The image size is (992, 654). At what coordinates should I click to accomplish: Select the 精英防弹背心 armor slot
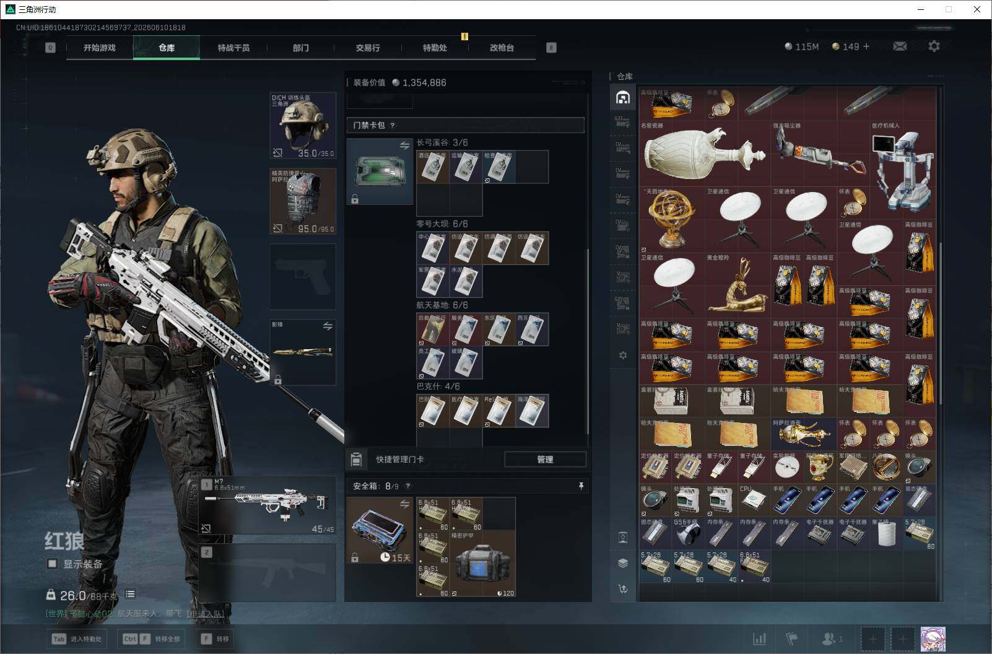(x=303, y=201)
